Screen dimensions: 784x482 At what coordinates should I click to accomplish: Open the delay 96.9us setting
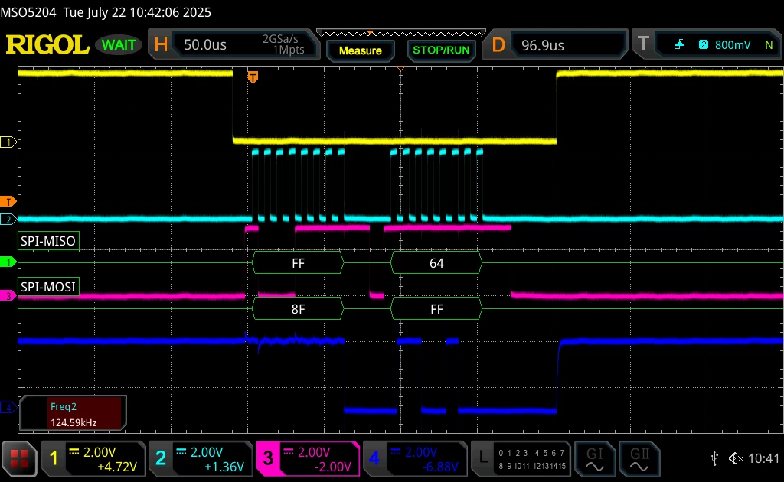click(555, 45)
